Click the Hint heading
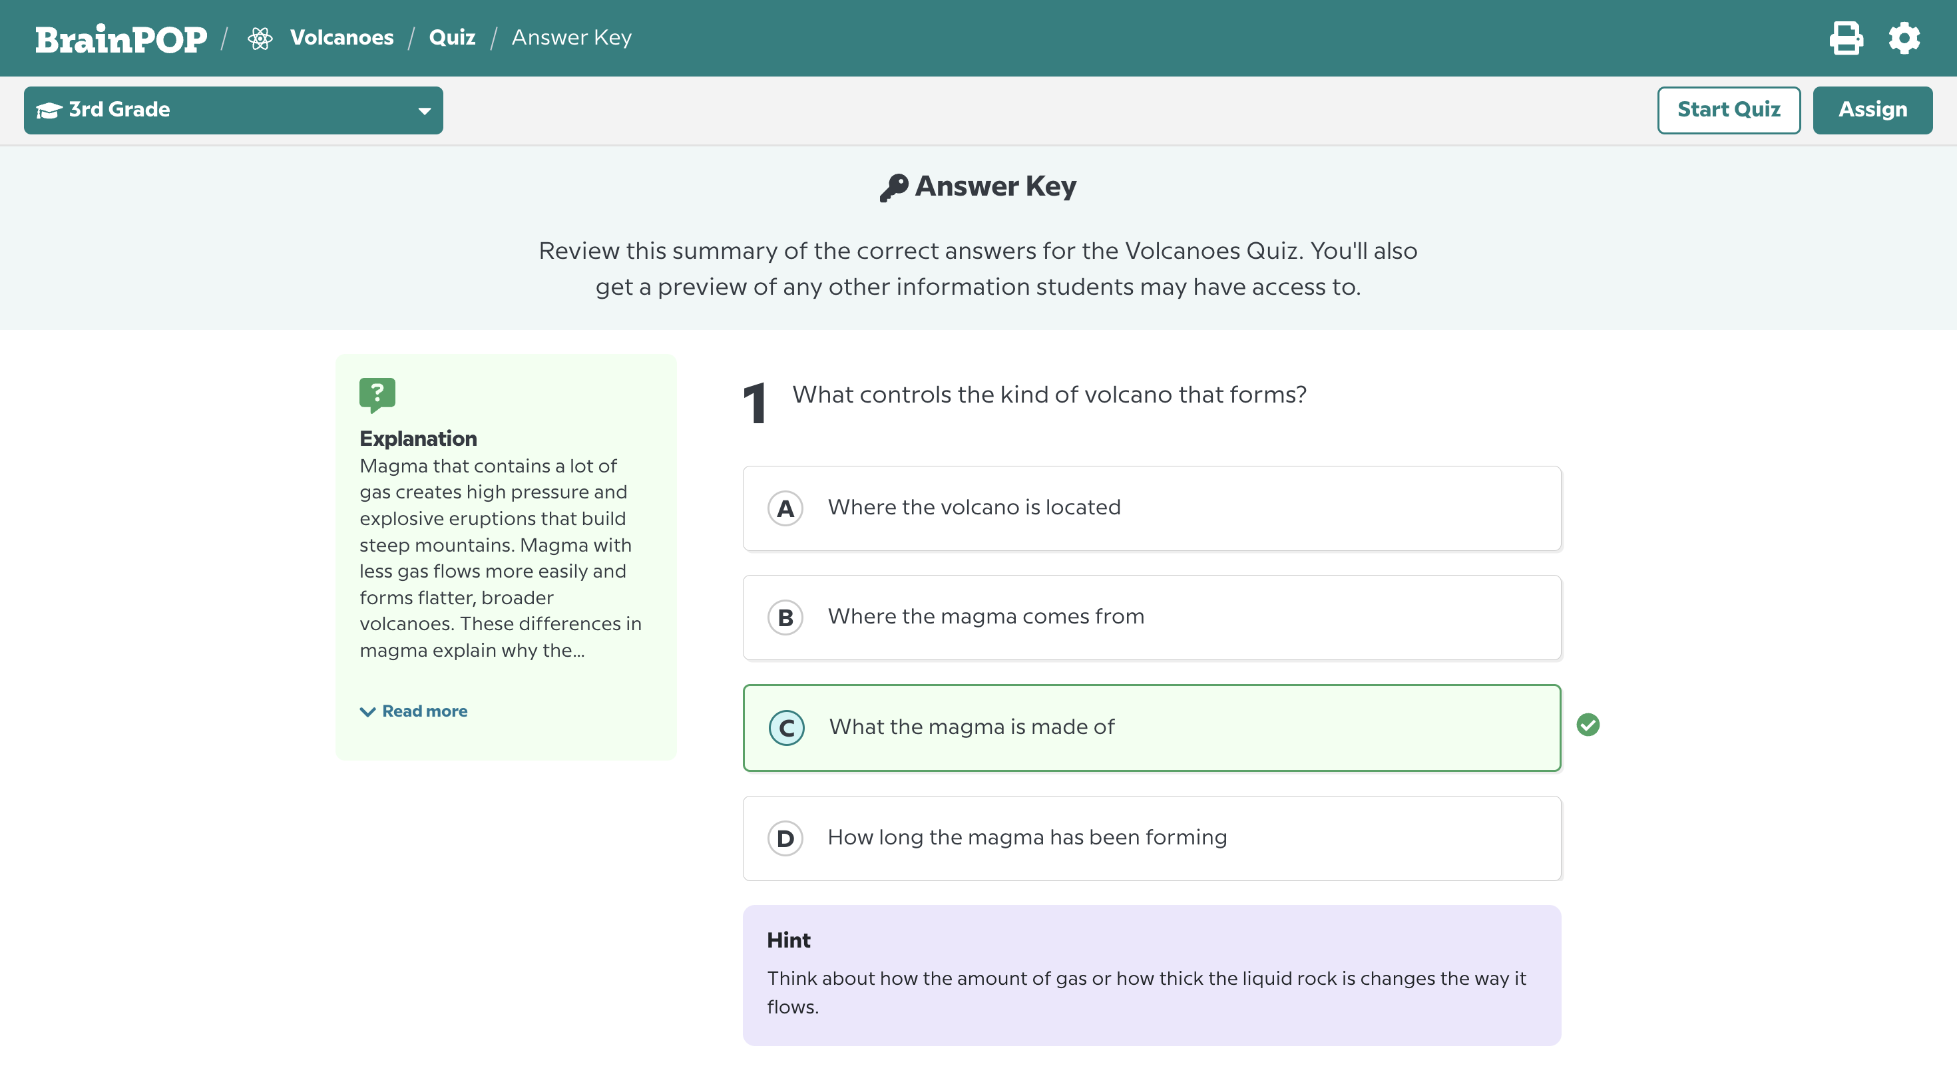 789,941
